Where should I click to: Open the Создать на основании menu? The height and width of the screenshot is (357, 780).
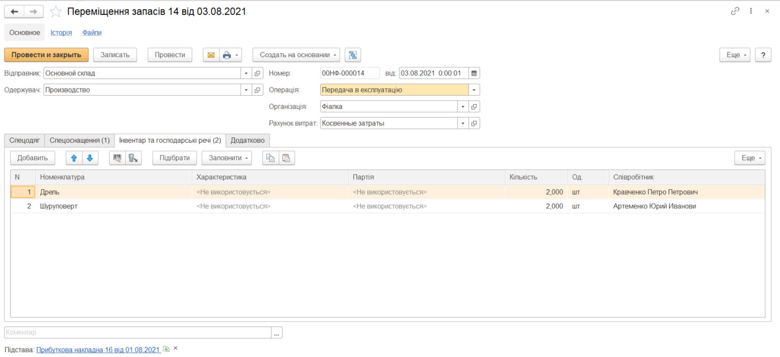(296, 55)
